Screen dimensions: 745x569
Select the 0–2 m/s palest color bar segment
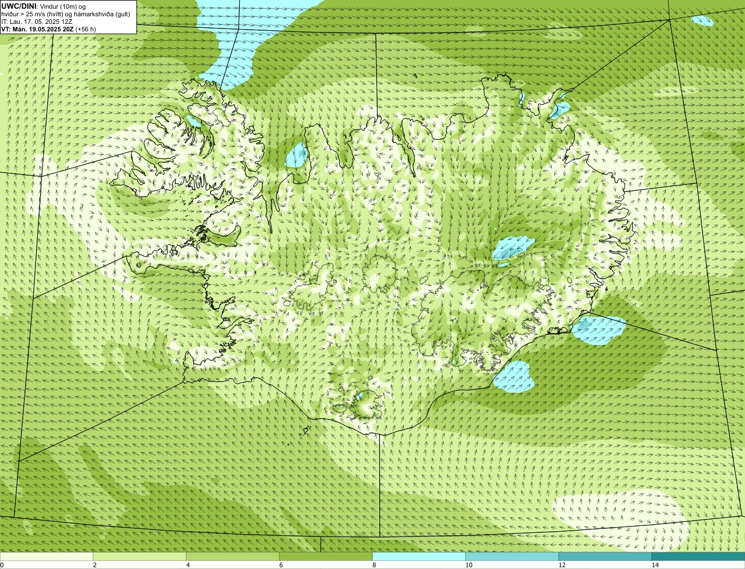pyautogui.click(x=47, y=557)
